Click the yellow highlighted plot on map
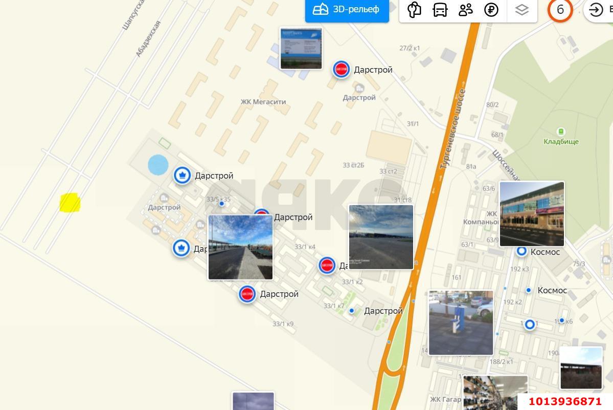Viewport: 613px width, 410px height. pos(70,203)
